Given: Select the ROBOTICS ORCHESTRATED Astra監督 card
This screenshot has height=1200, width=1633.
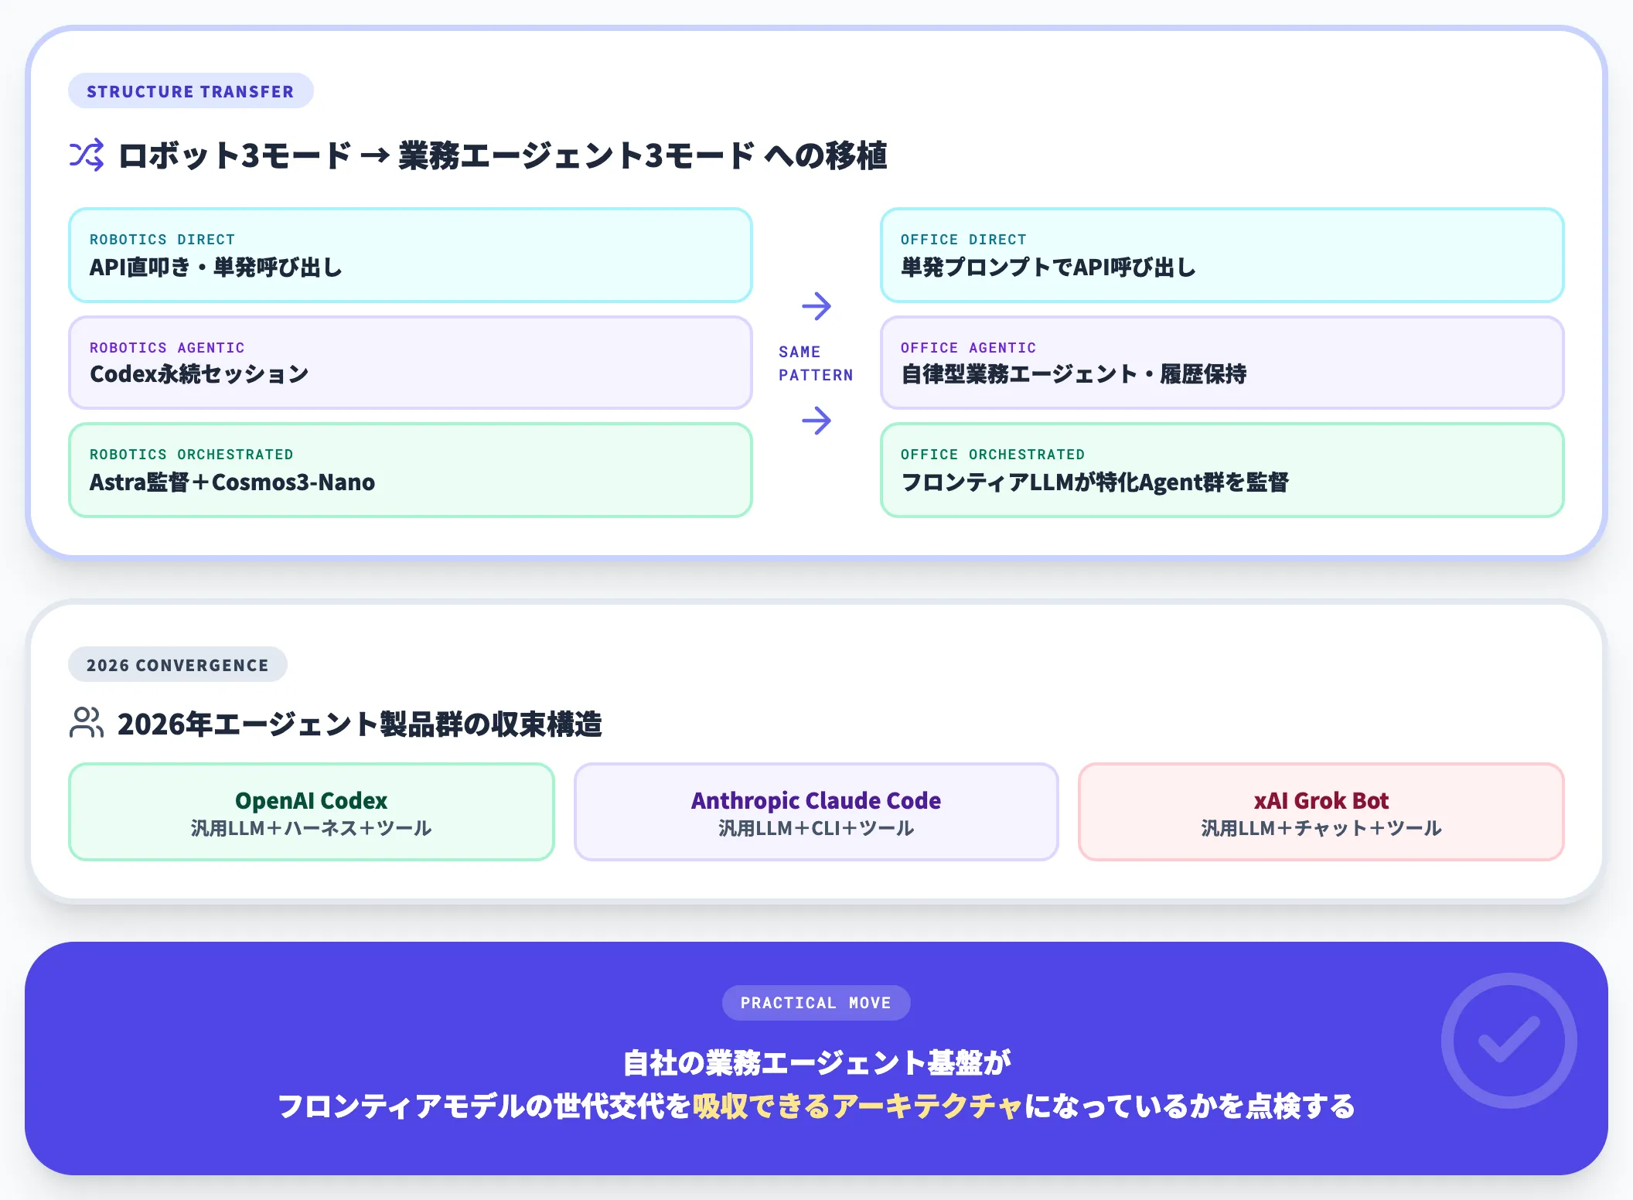Looking at the screenshot, I should pos(411,470).
